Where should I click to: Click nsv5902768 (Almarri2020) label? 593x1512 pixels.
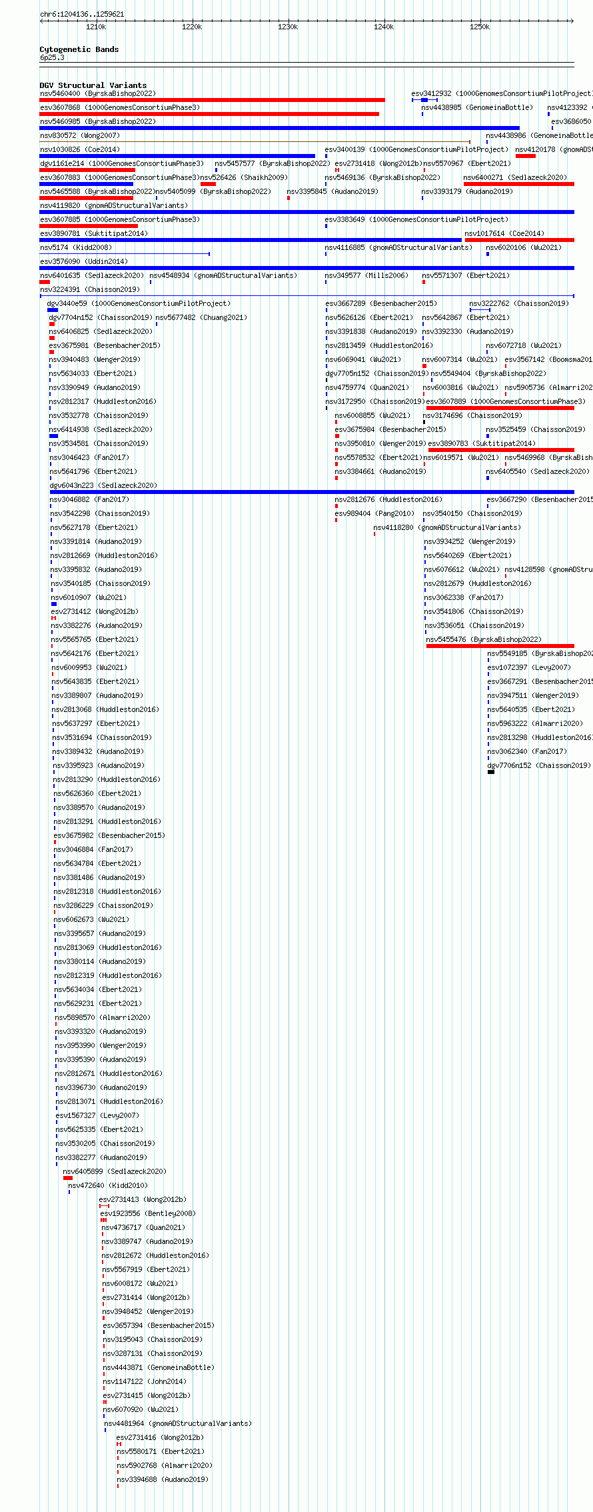(165, 1465)
